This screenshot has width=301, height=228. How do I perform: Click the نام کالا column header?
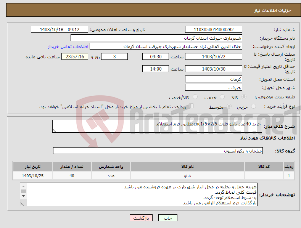[x=187, y=167]
